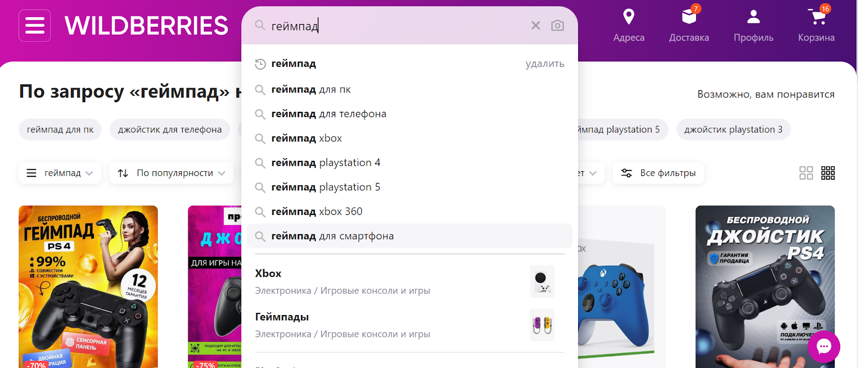The image size is (858, 368).
Task: Click the search icon beside геймпад для пк
Action: click(x=260, y=90)
